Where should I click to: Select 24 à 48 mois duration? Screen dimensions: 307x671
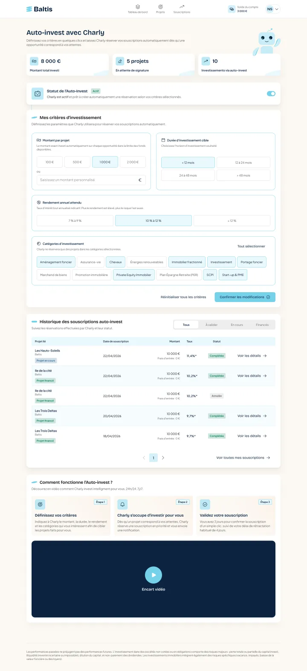188,175
